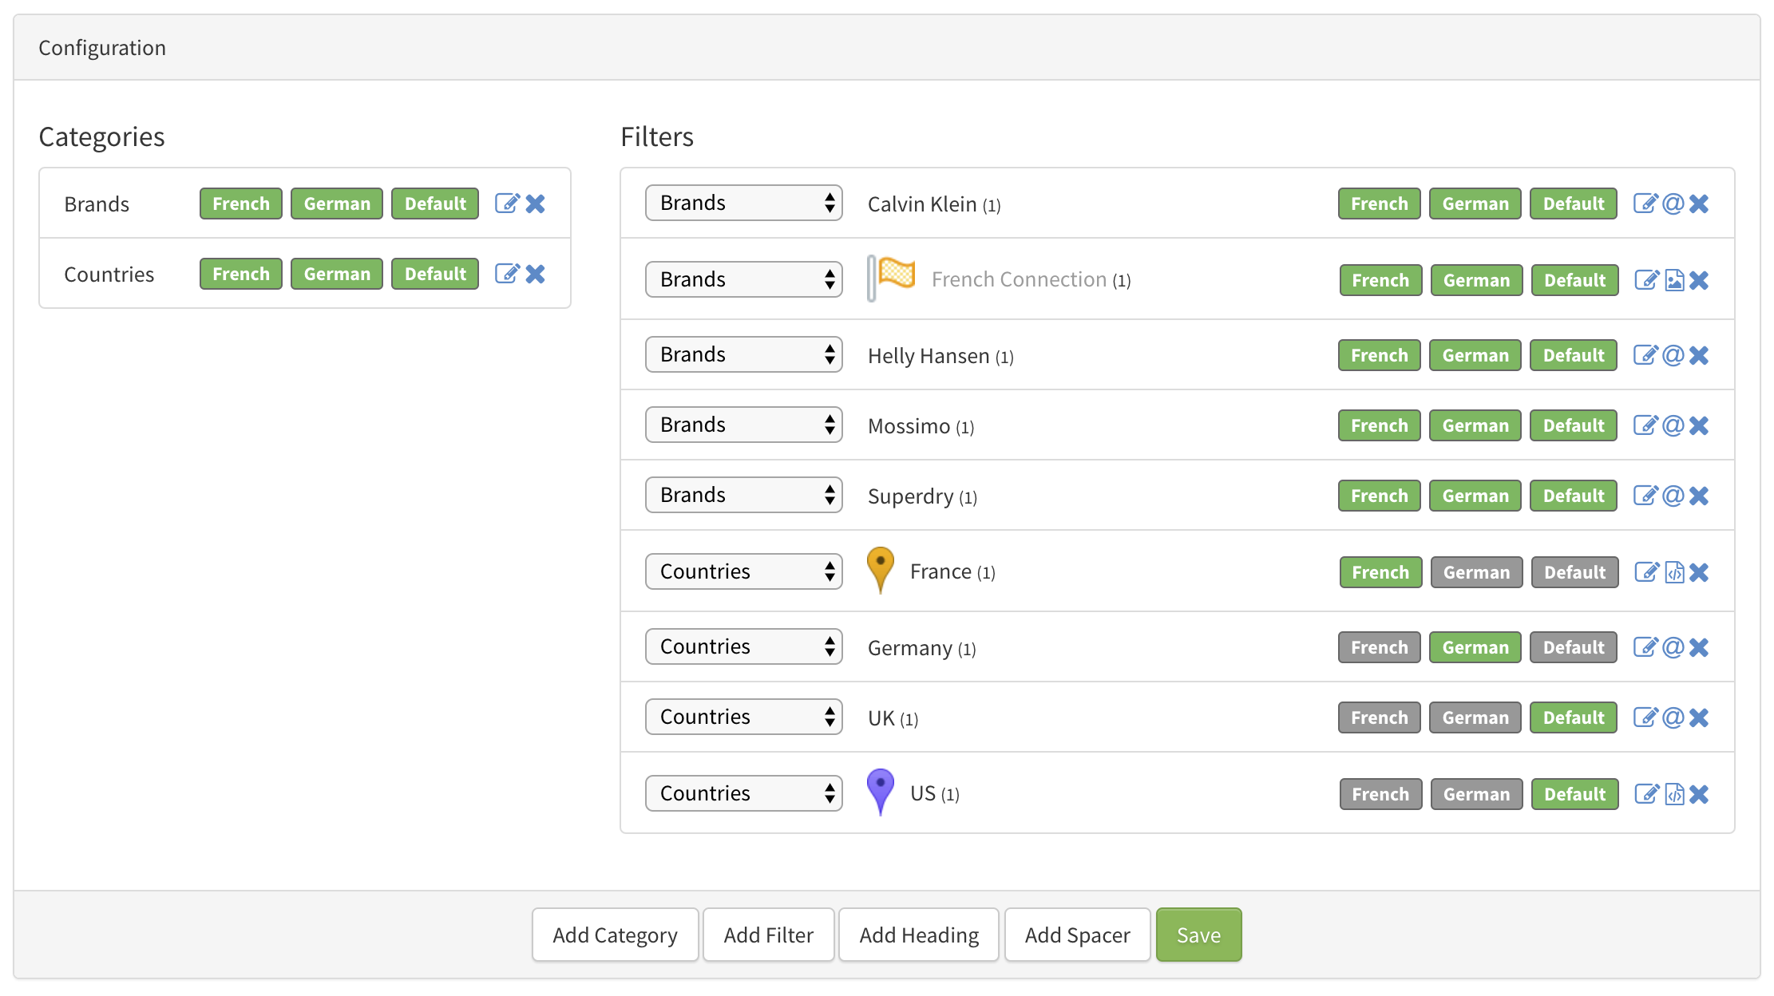Viewport: 1774px width, 996px height.
Task: Open category dropdown for UK
Action: [744, 717]
